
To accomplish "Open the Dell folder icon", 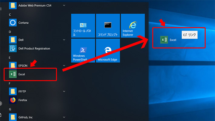I will pos(13,40).
